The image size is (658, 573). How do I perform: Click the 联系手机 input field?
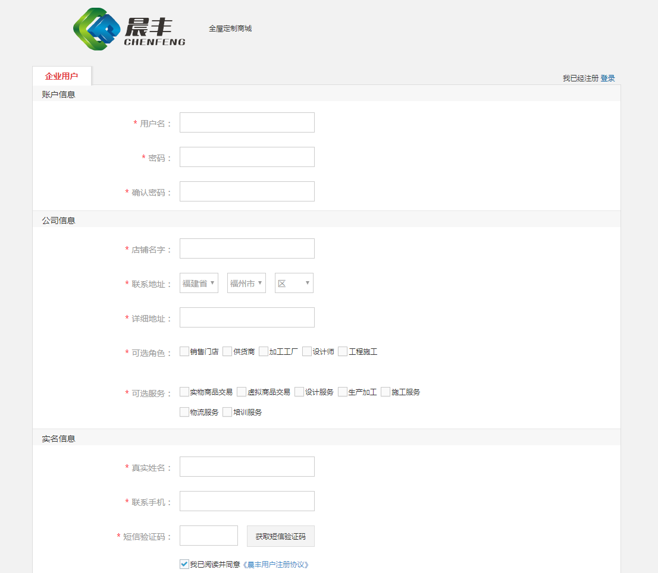tap(246, 500)
